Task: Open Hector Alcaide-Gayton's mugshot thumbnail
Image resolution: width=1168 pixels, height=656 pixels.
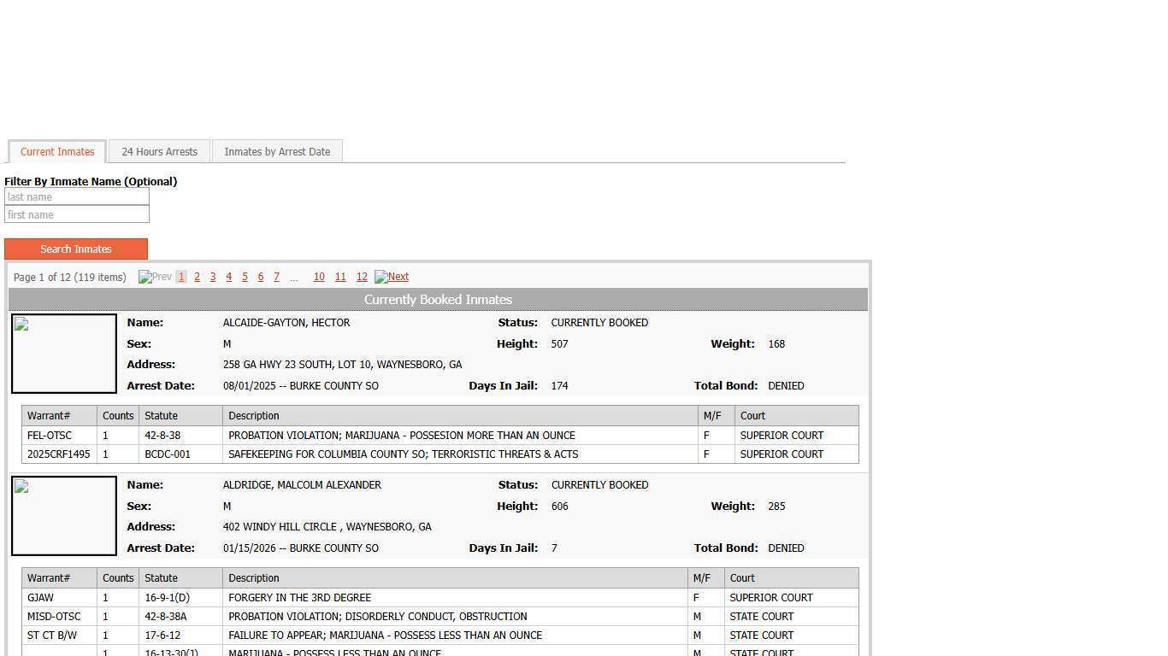Action: [64, 354]
